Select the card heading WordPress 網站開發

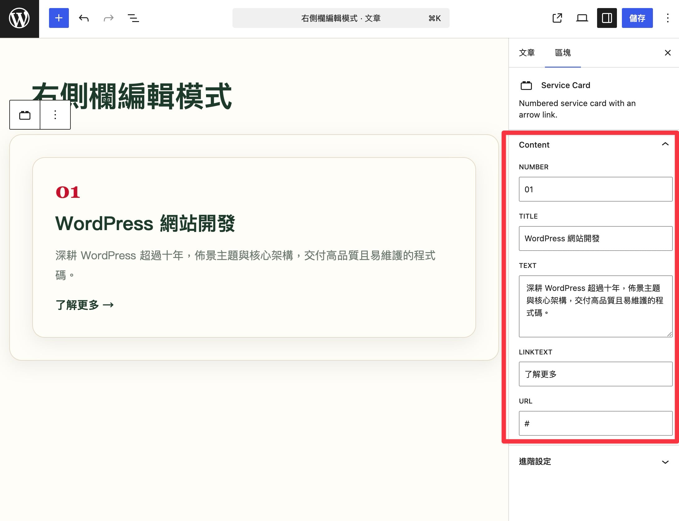tap(145, 223)
